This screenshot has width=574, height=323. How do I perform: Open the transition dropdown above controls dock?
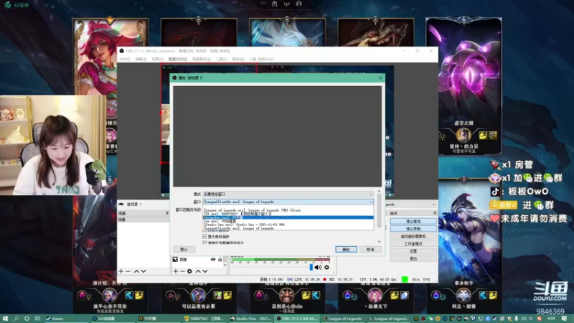click(x=410, y=205)
